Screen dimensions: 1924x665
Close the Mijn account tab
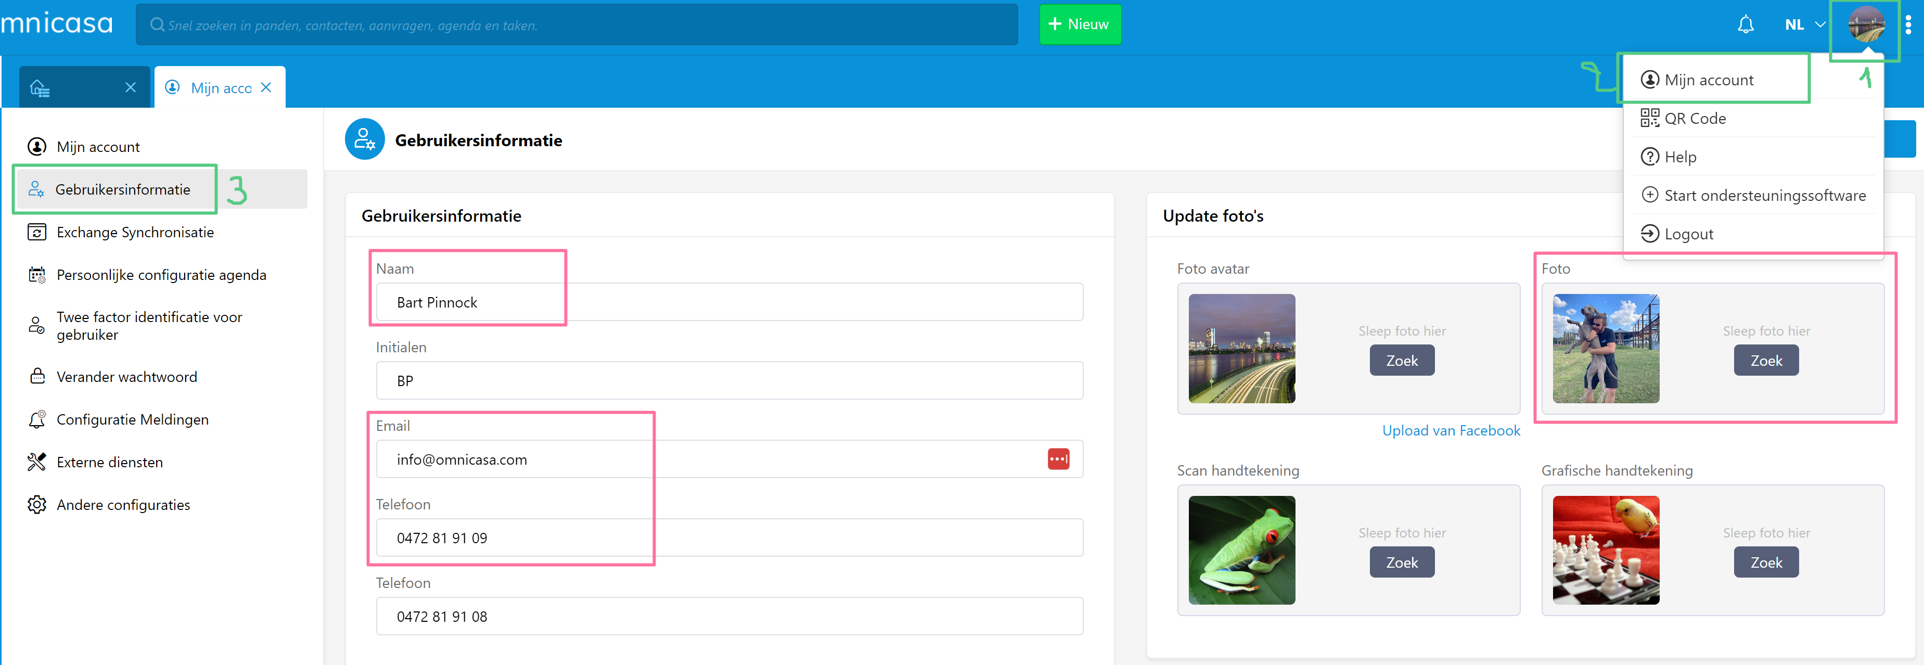pyautogui.click(x=266, y=87)
